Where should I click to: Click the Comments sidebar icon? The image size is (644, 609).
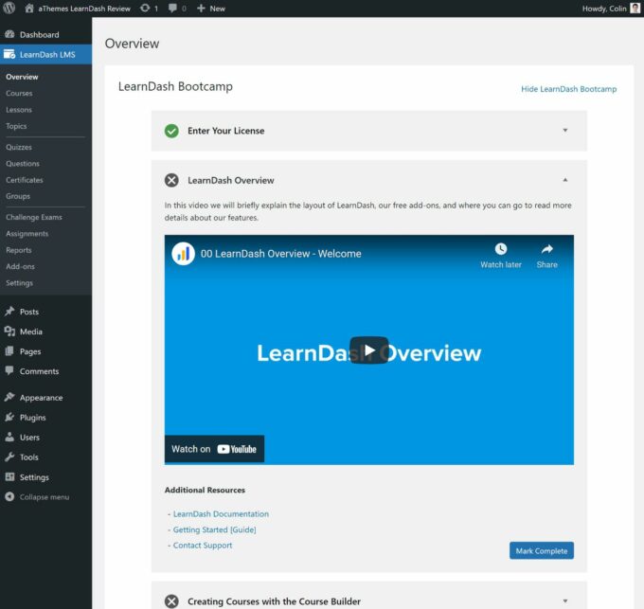(9, 371)
